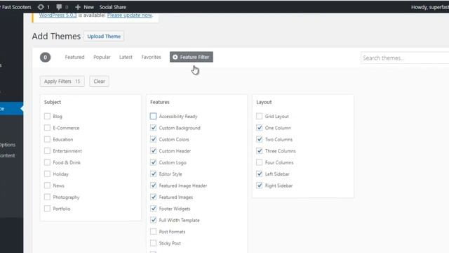
Task: Uncheck the Custom Background checkbox
Action: click(x=153, y=128)
